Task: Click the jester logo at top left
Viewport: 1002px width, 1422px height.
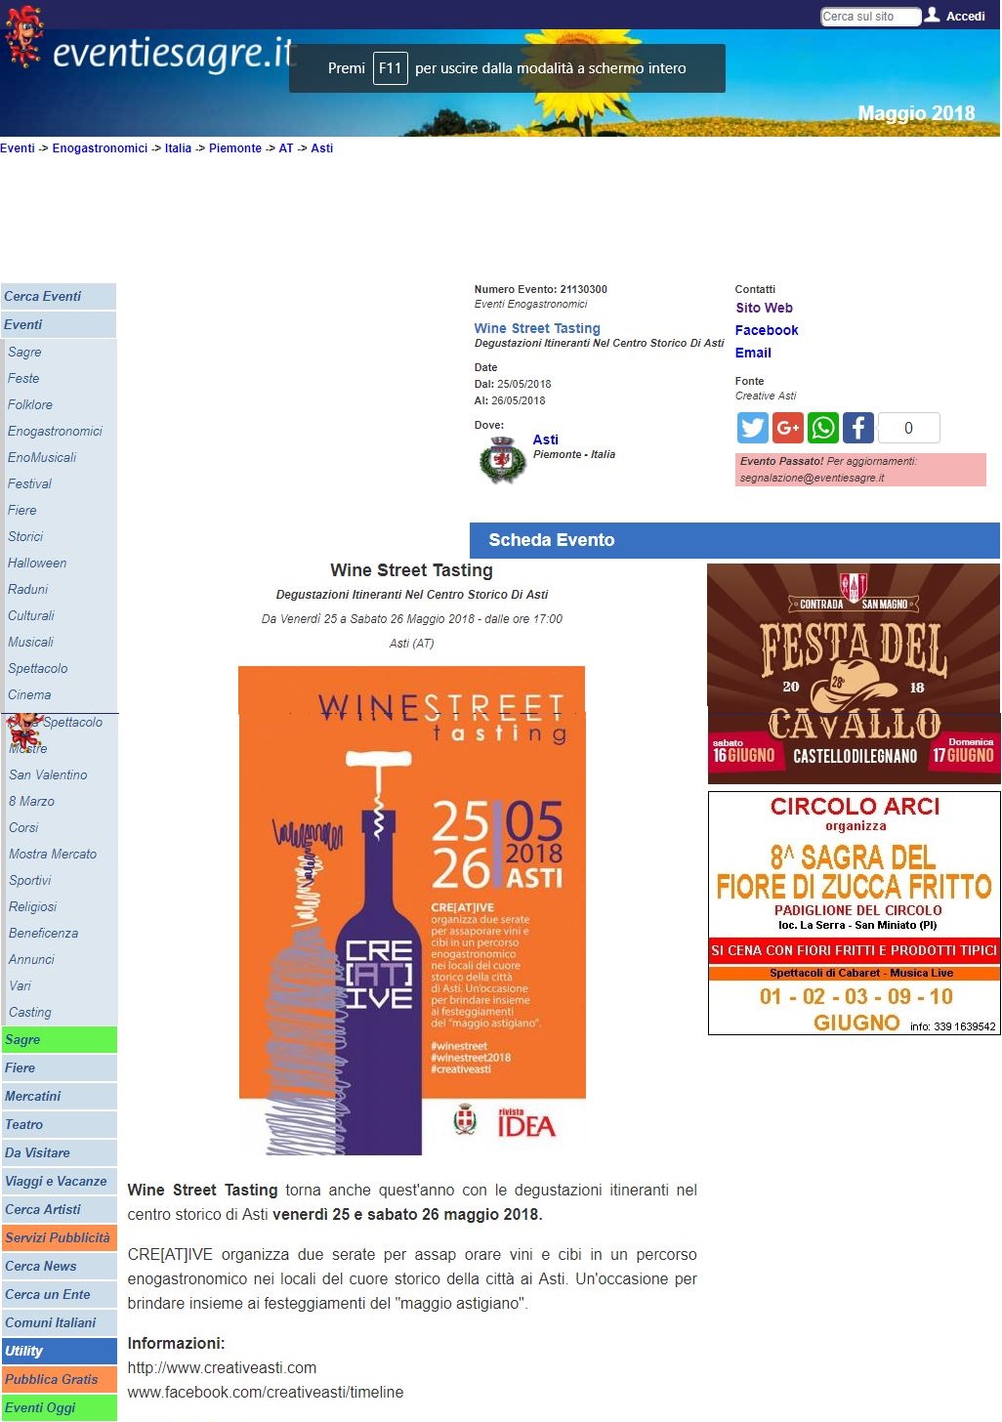Action: tap(21, 37)
